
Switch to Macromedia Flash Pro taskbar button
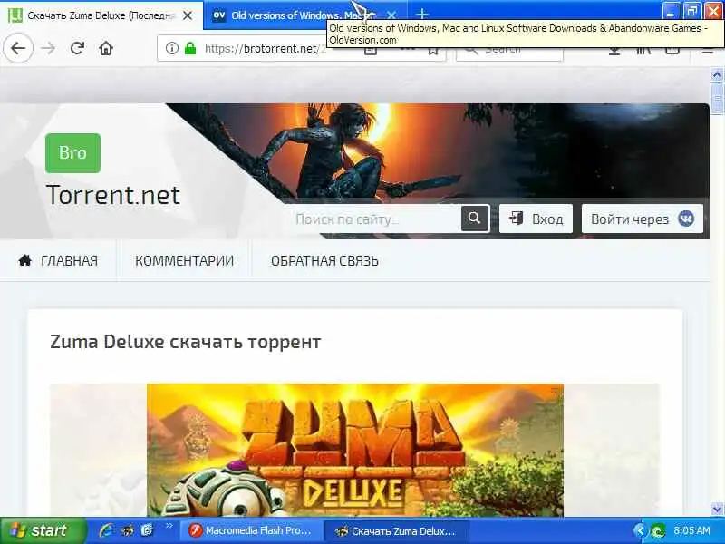click(x=251, y=530)
